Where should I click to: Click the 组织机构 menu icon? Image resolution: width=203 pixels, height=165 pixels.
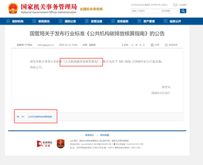tap(8, 21)
